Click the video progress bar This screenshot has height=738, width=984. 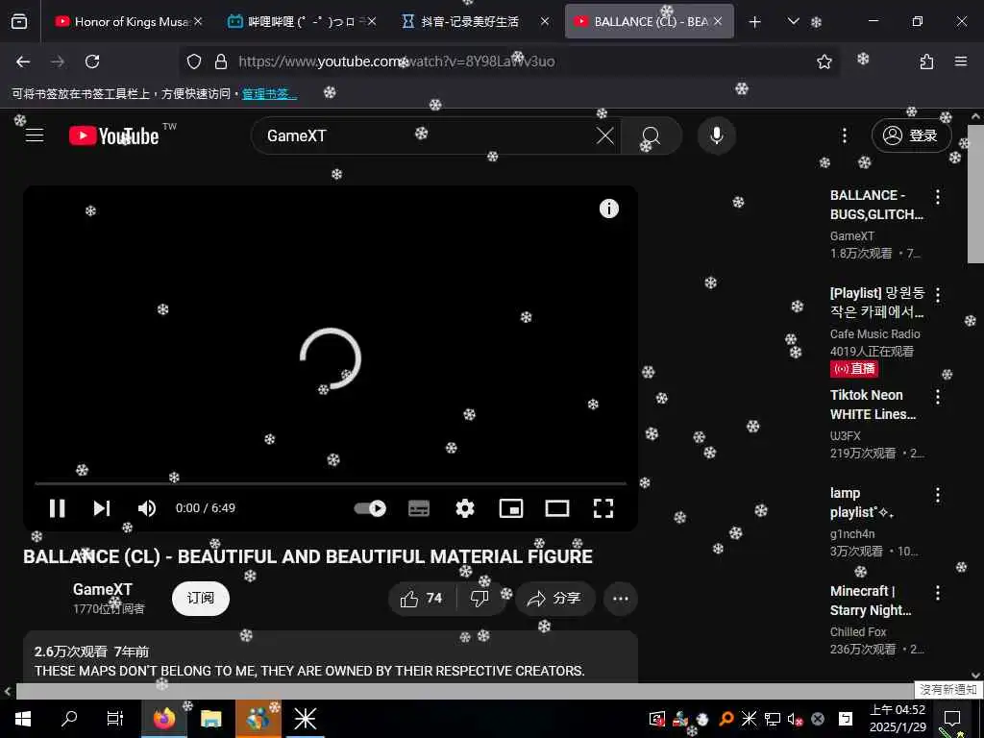(331, 484)
